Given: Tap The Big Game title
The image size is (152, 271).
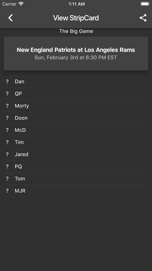Looking at the screenshot, I should coord(76,31).
